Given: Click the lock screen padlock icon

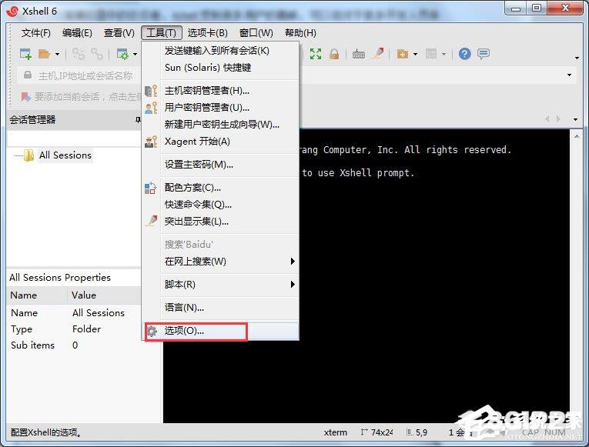Looking at the screenshot, I should pyautogui.click(x=334, y=54).
